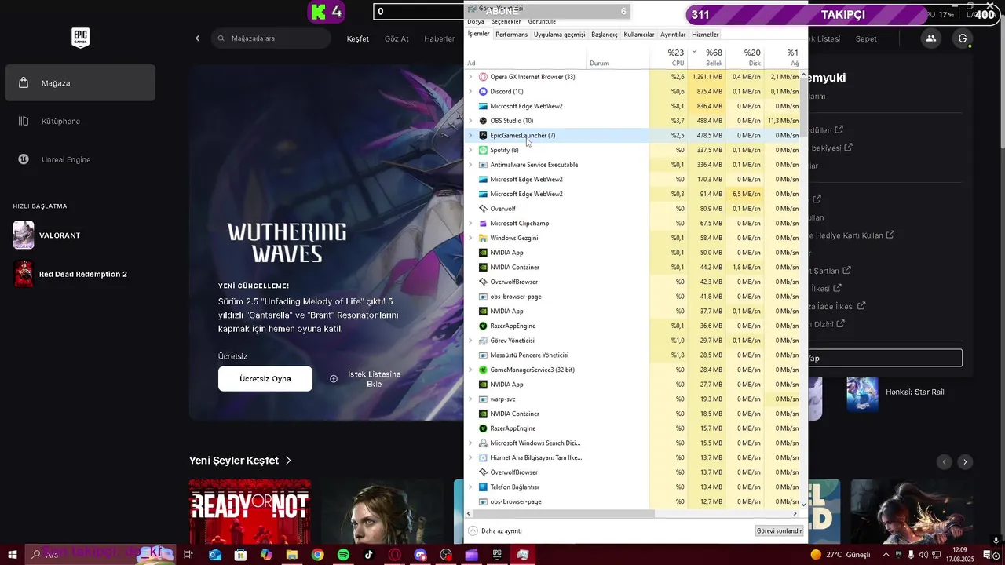
Task: Expand the GameManagerService3 (32 bit) row
Action: (x=470, y=370)
